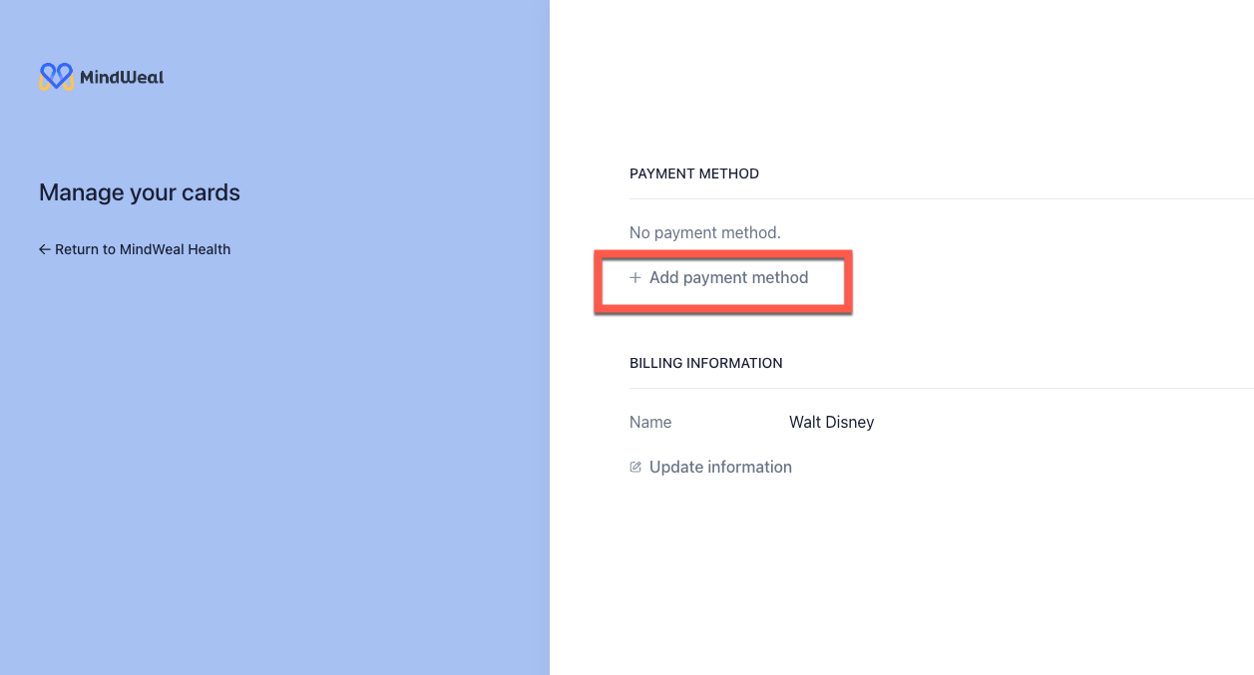Viewport: 1254px width, 675px height.
Task: Select the PAYMENT METHOD section header
Action: coord(694,173)
